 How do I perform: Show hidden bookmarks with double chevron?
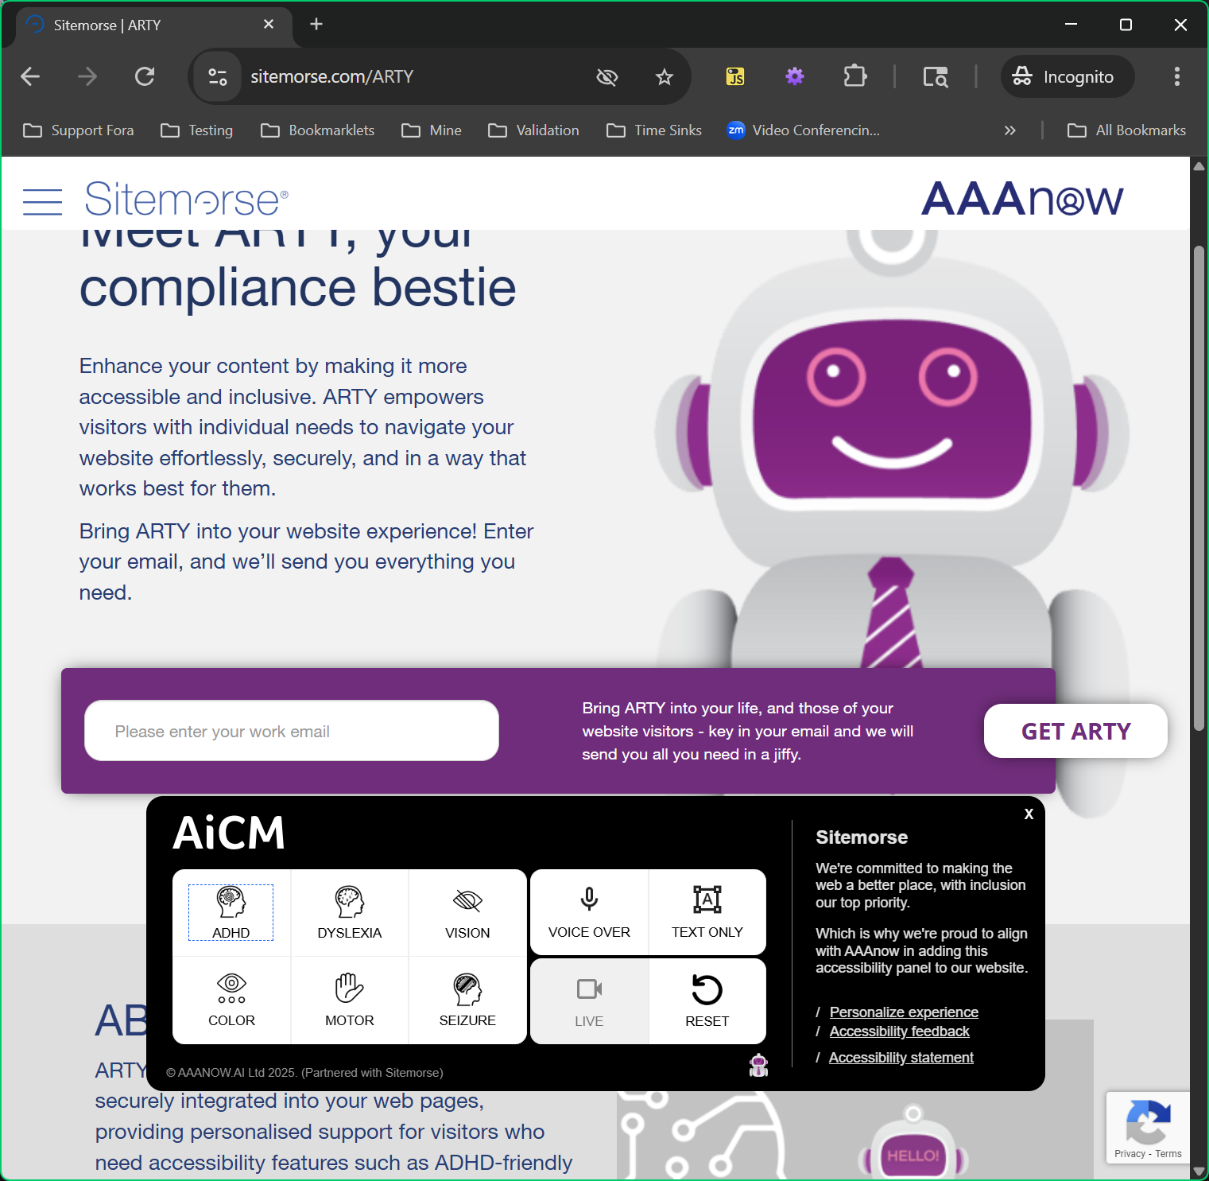point(1009,130)
